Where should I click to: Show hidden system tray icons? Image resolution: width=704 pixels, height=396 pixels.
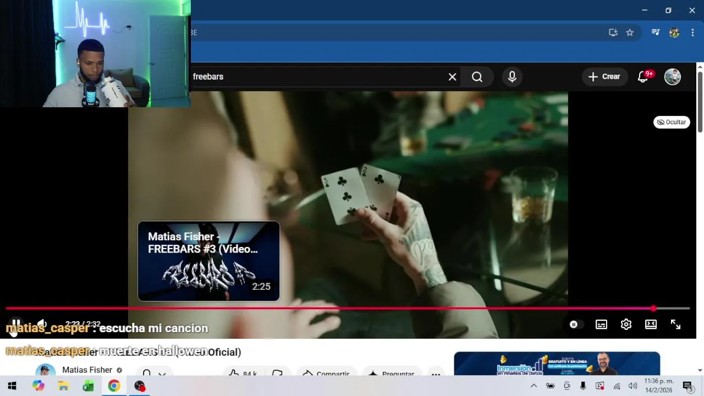533,386
